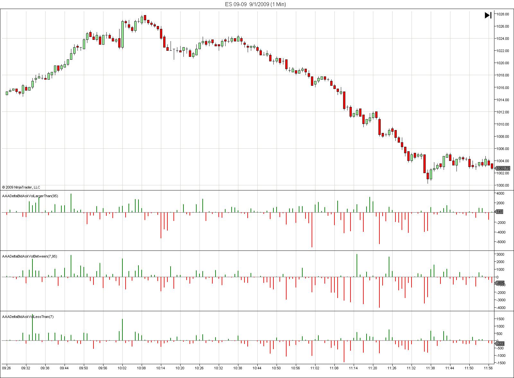Click the 1000.00 price axis label
Image resolution: width=514 pixels, height=378 pixels.
coord(503,185)
